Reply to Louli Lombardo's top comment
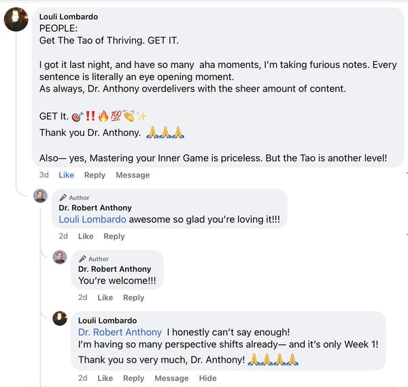Viewport: 408px width, 387px height. click(x=95, y=175)
